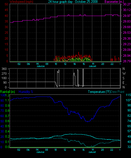Click the sunrise marker under bottom graph

coord(40,152)
